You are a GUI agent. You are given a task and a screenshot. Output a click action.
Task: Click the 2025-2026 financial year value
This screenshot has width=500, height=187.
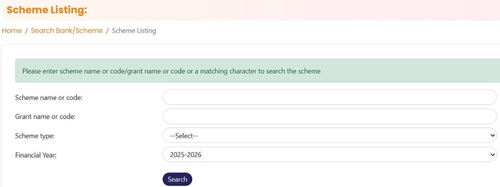click(x=185, y=155)
